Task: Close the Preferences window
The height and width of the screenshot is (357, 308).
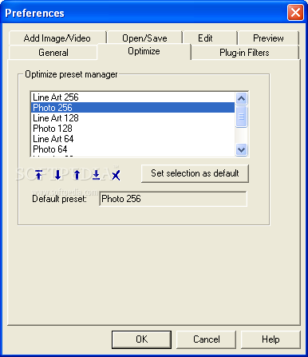Action: 295,12
